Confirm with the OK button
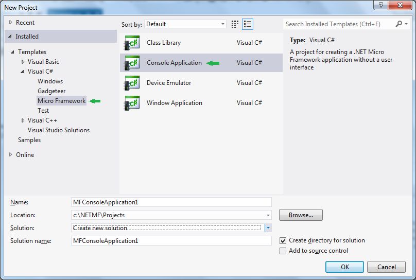This screenshot has height=280, width=416. [x=344, y=267]
